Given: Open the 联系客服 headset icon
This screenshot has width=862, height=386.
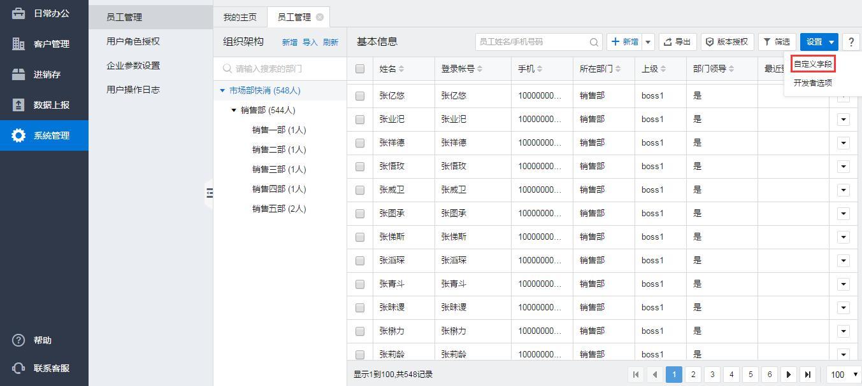Looking at the screenshot, I should [x=18, y=368].
